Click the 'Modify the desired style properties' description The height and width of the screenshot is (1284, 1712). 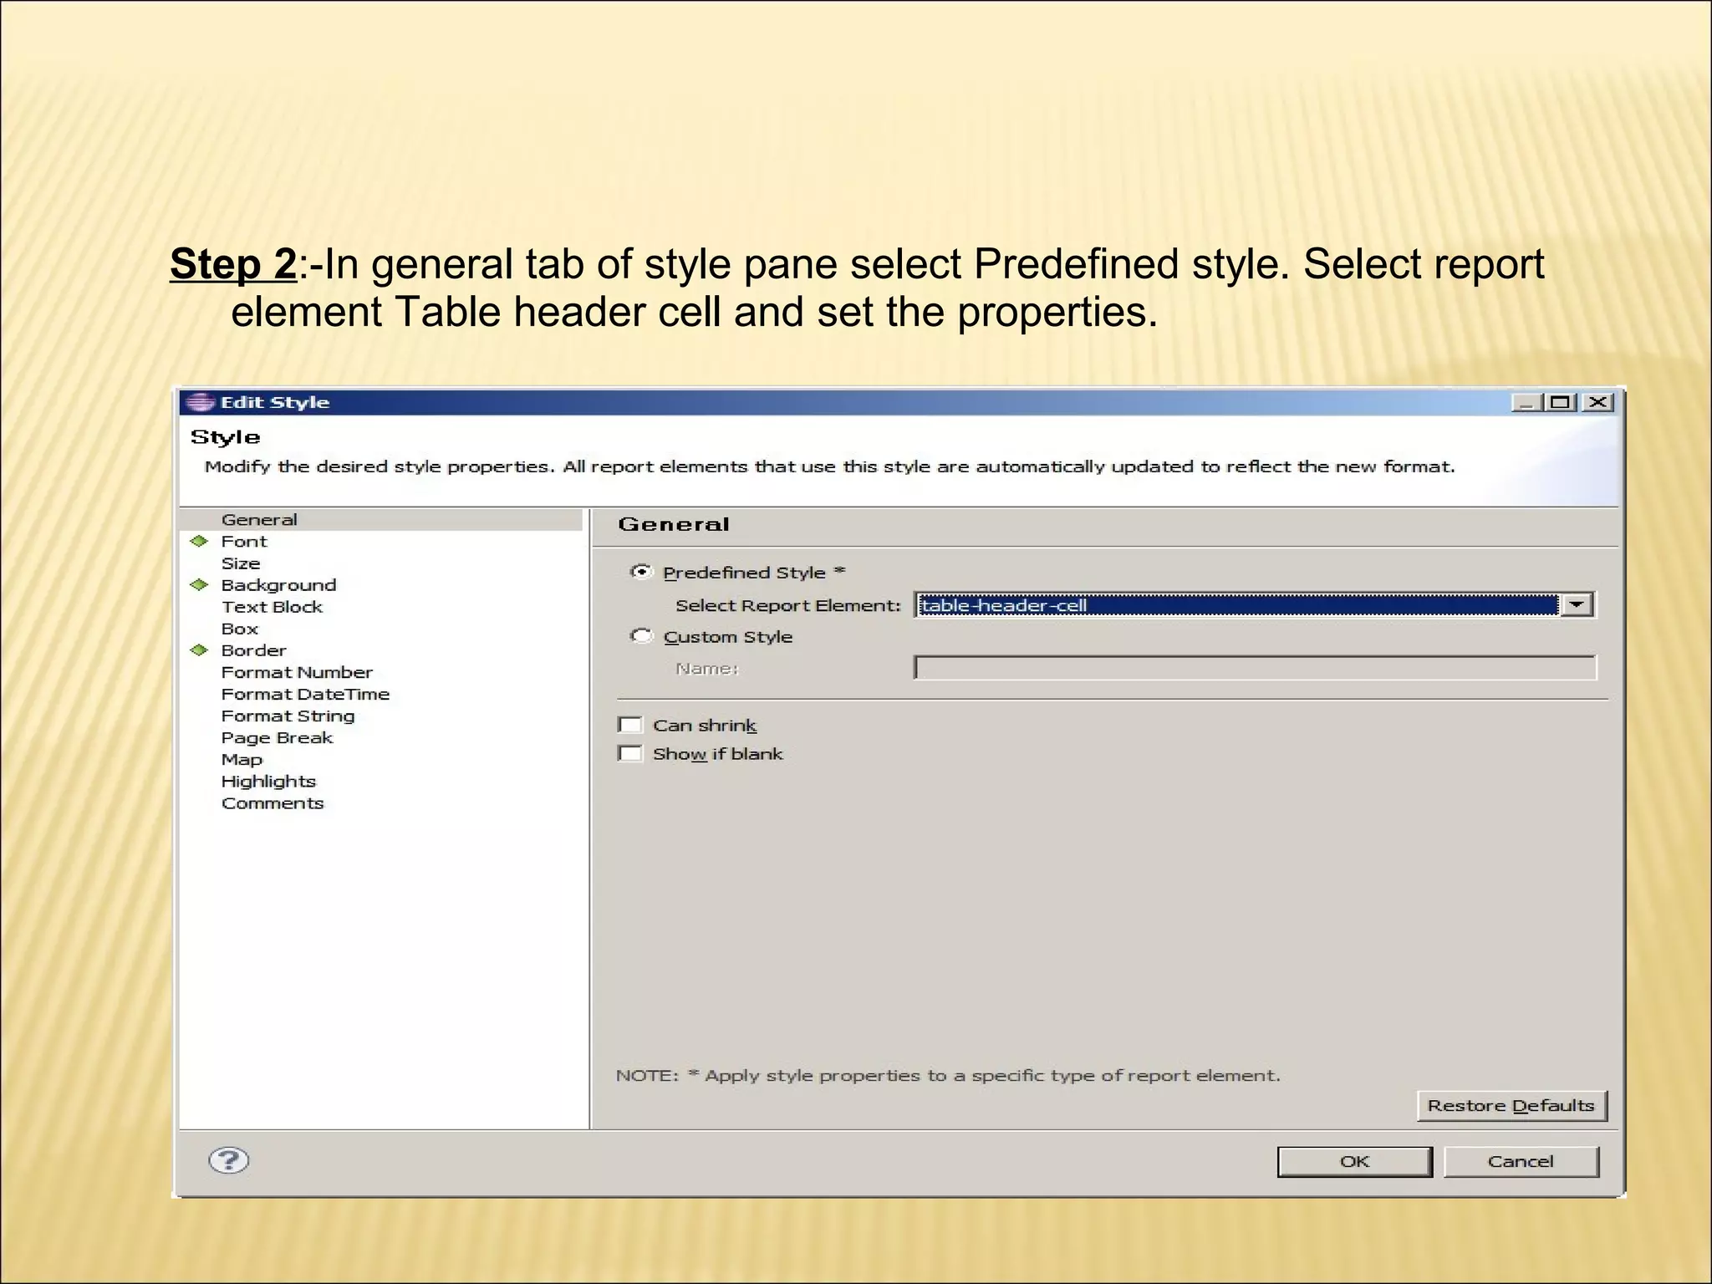[830, 466]
